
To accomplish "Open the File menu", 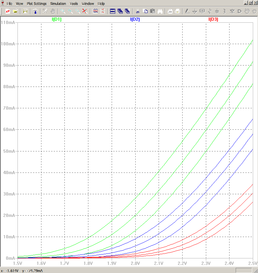I will [9, 4].
